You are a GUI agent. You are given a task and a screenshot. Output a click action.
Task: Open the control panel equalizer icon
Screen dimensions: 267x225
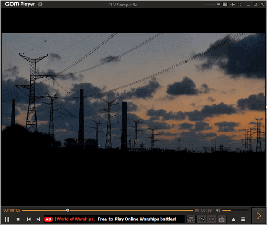pyautogui.click(x=201, y=219)
